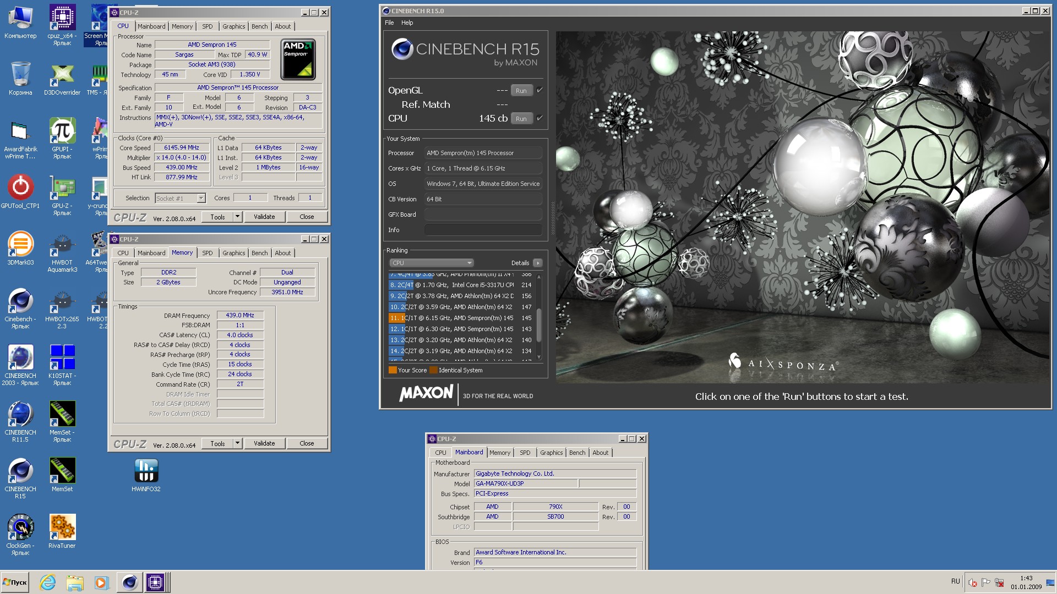Open the File menu in Cinebench
The width and height of the screenshot is (1057, 594).
(389, 23)
